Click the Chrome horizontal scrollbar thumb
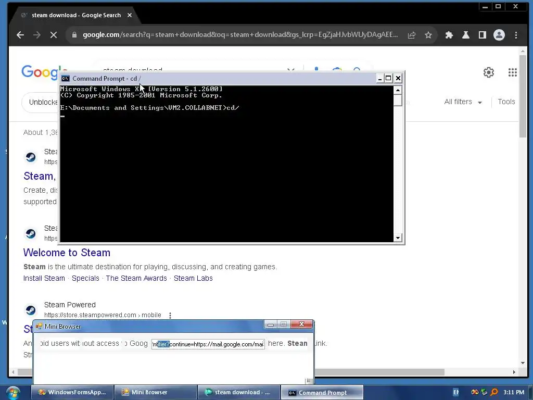The image size is (533, 400). coord(231,372)
